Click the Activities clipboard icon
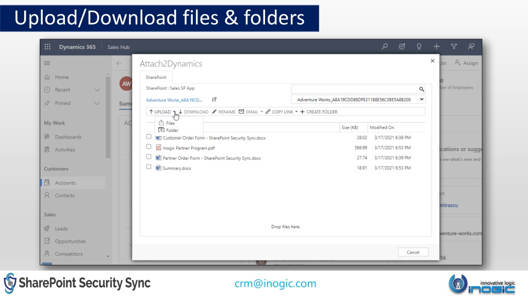Viewport: 528px width, 297px height. pyautogui.click(x=47, y=150)
